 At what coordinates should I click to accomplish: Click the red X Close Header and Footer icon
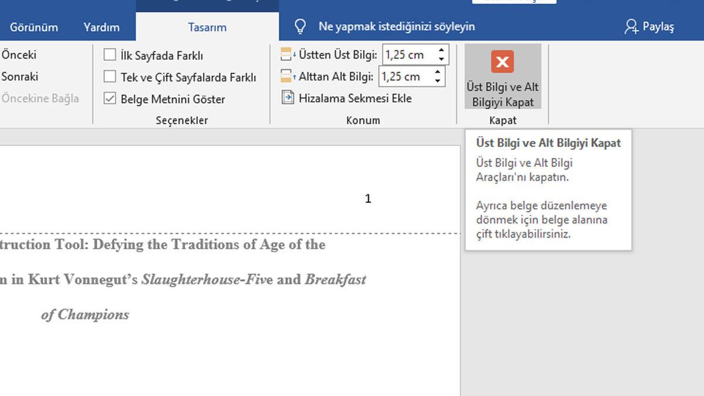pyautogui.click(x=502, y=62)
